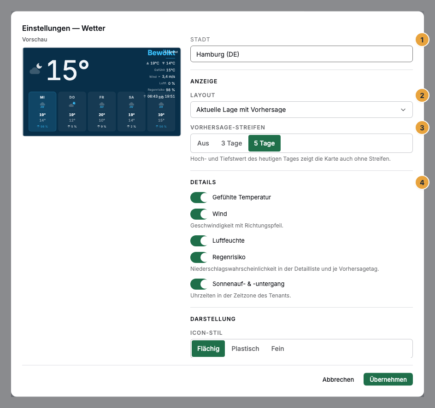The height and width of the screenshot is (408, 435).
Task: Click the rain cloud icon on the FR card
Action: coord(102,105)
